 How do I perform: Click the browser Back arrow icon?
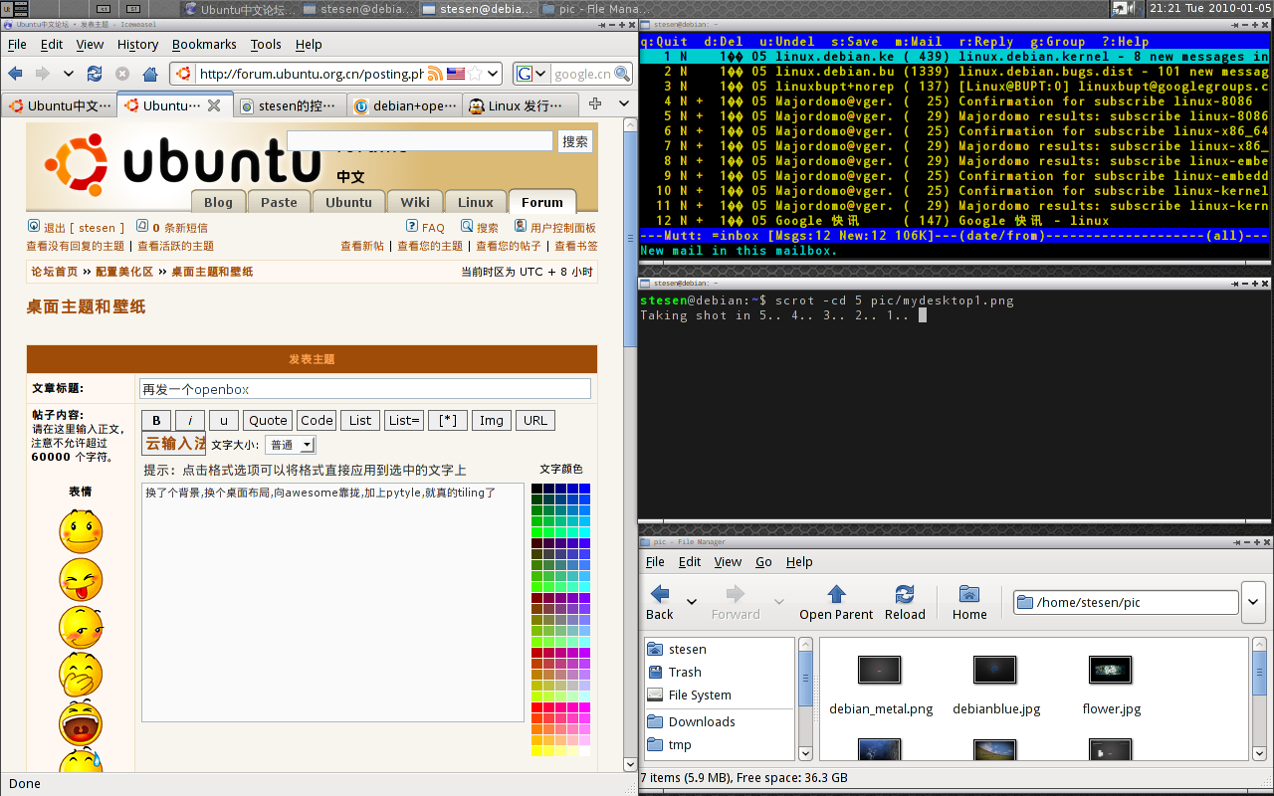click(15, 74)
